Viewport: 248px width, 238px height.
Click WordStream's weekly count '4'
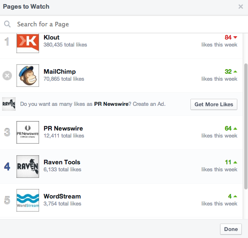[230, 196]
